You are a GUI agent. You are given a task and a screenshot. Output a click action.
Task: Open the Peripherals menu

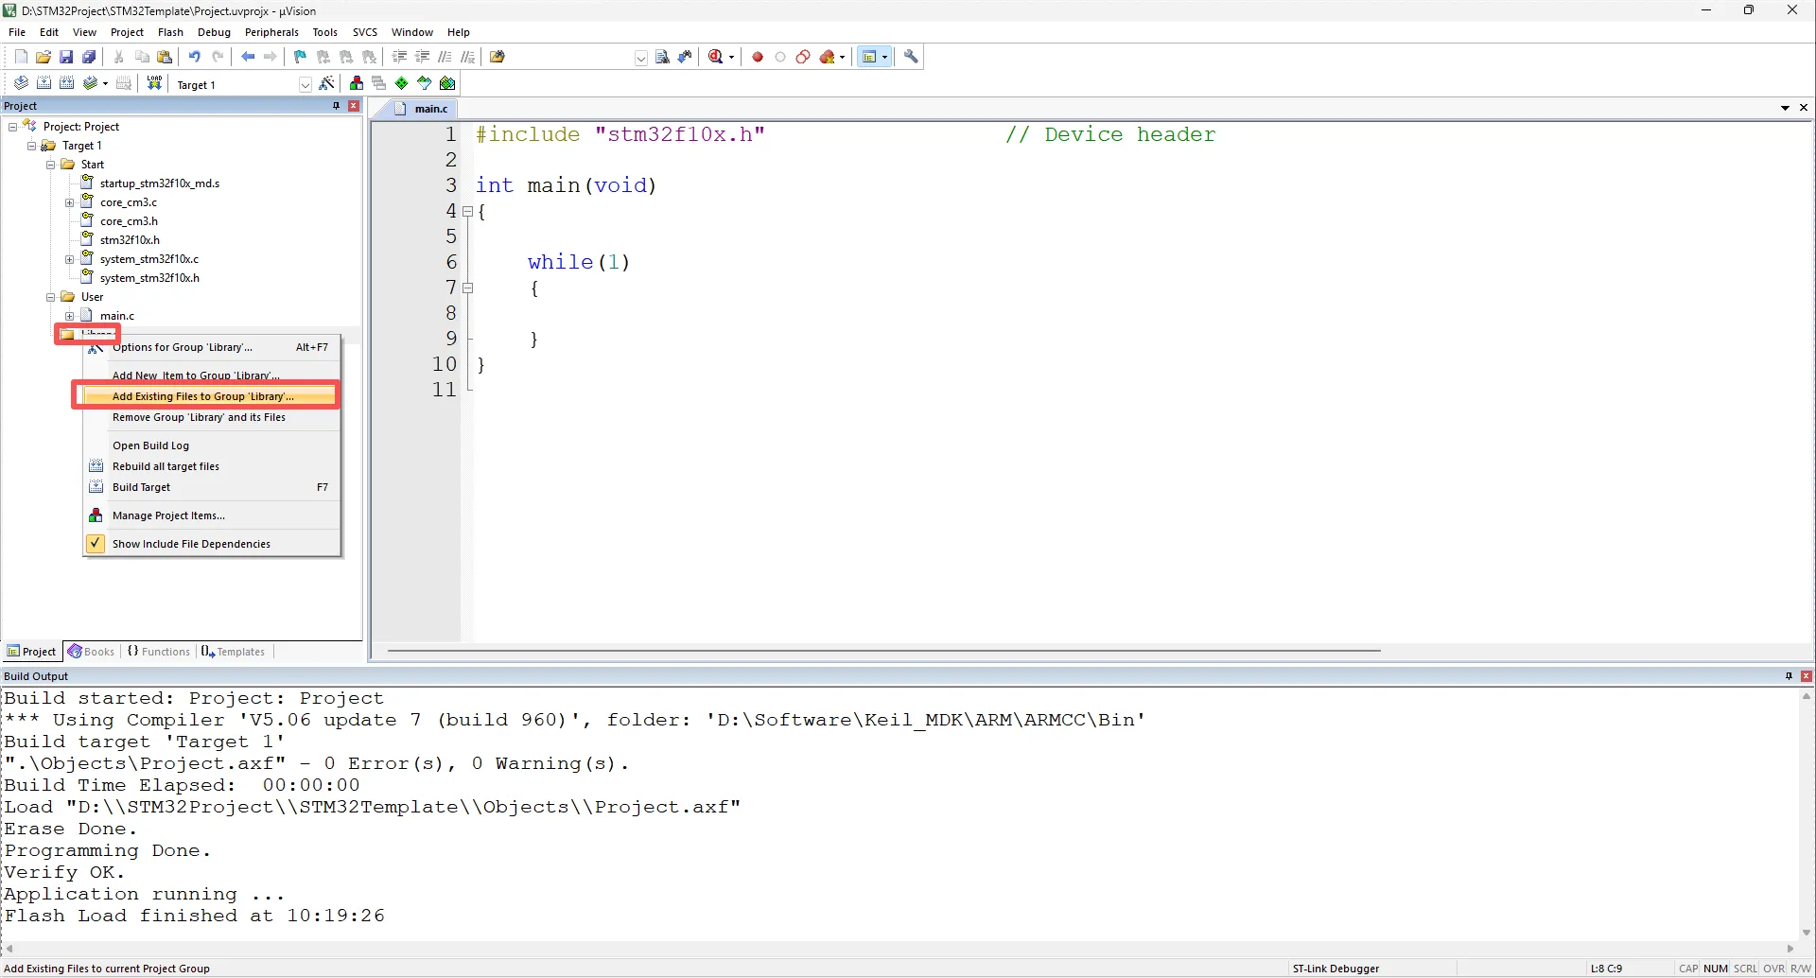click(271, 32)
